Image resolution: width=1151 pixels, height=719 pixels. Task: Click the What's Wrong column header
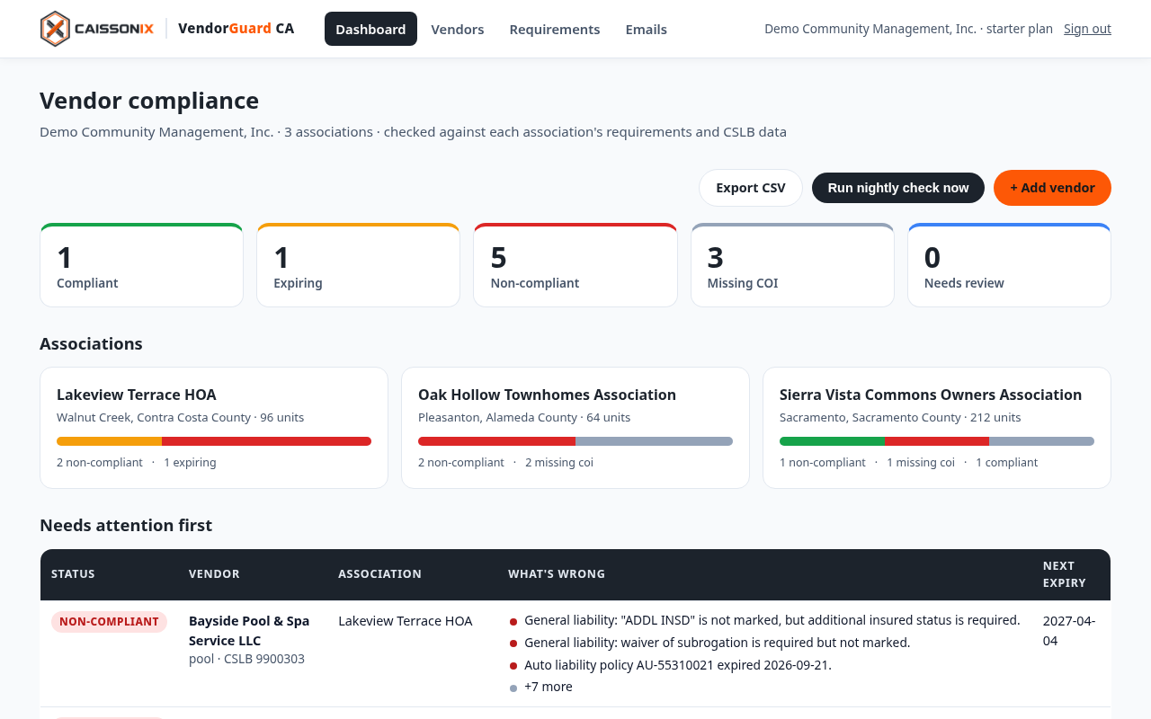tap(557, 573)
